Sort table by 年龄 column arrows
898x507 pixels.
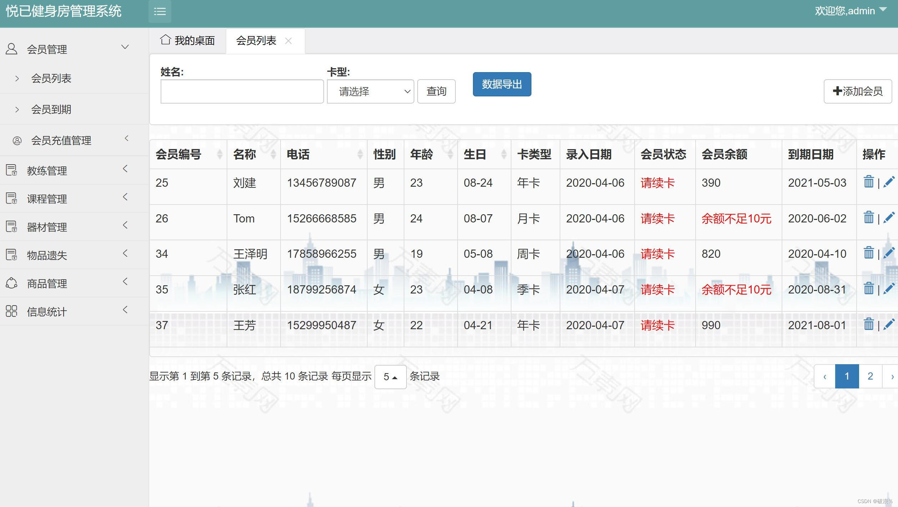(450, 154)
